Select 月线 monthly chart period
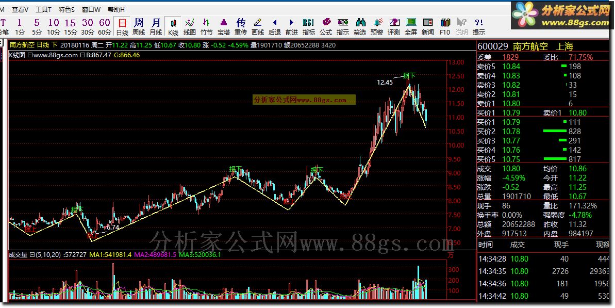615x308 pixels. click(x=156, y=27)
